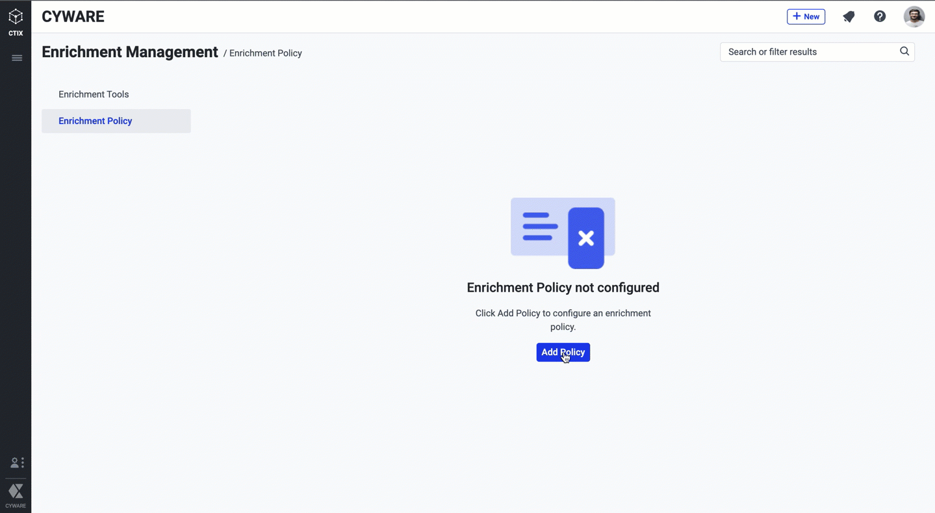Click the search magnifier icon
This screenshot has width=935, height=513.
[x=904, y=51]
